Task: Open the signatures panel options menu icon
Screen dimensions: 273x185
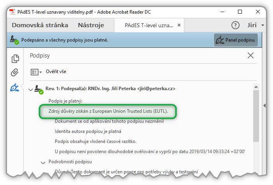Action: 36,72
